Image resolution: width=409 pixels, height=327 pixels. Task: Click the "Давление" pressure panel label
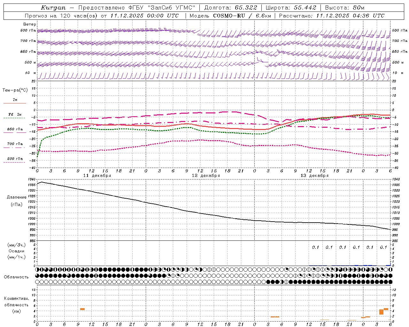pyautogui.click(x=17, y=197)
